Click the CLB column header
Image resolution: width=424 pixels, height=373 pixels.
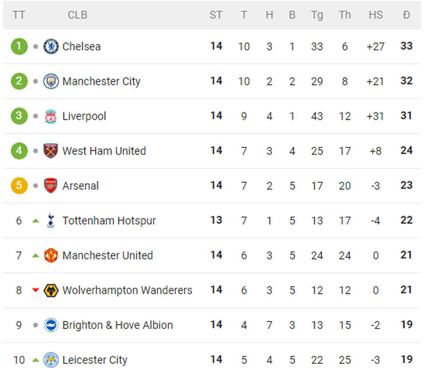(x=77, y=15)
